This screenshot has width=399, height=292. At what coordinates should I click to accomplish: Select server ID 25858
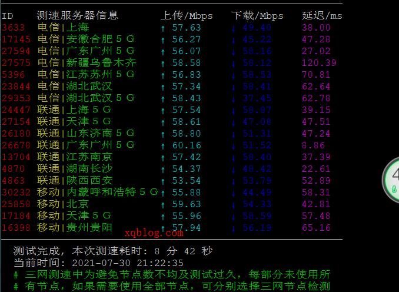point(16,204)
